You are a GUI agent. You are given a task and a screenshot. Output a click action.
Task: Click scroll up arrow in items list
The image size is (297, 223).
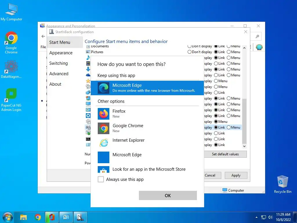click(x=244, y=48)
